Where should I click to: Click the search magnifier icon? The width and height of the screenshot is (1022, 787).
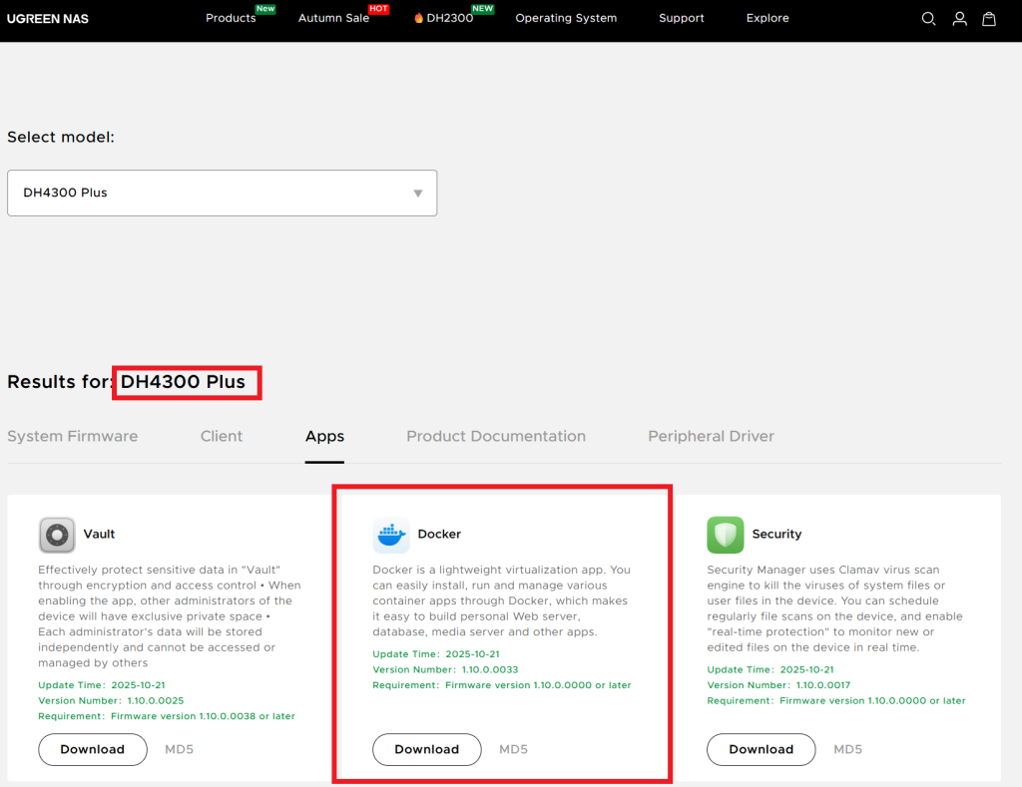pyautogui.click(x=928, y=19)
